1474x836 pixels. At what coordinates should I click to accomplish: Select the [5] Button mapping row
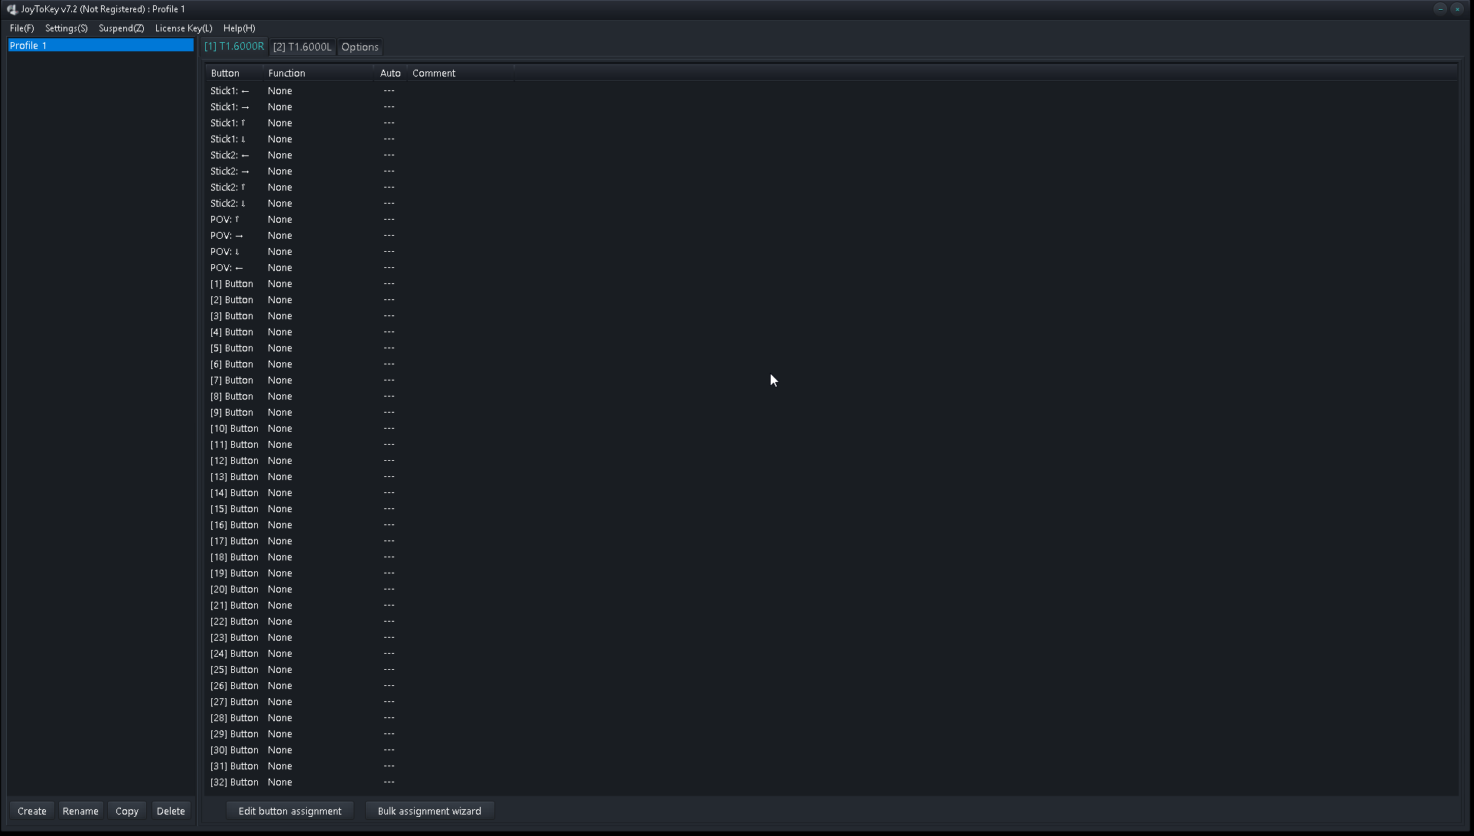pos(306,348)
